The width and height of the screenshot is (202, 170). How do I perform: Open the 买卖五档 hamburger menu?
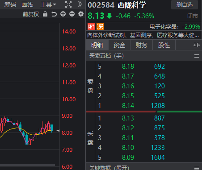click(197, 56)
